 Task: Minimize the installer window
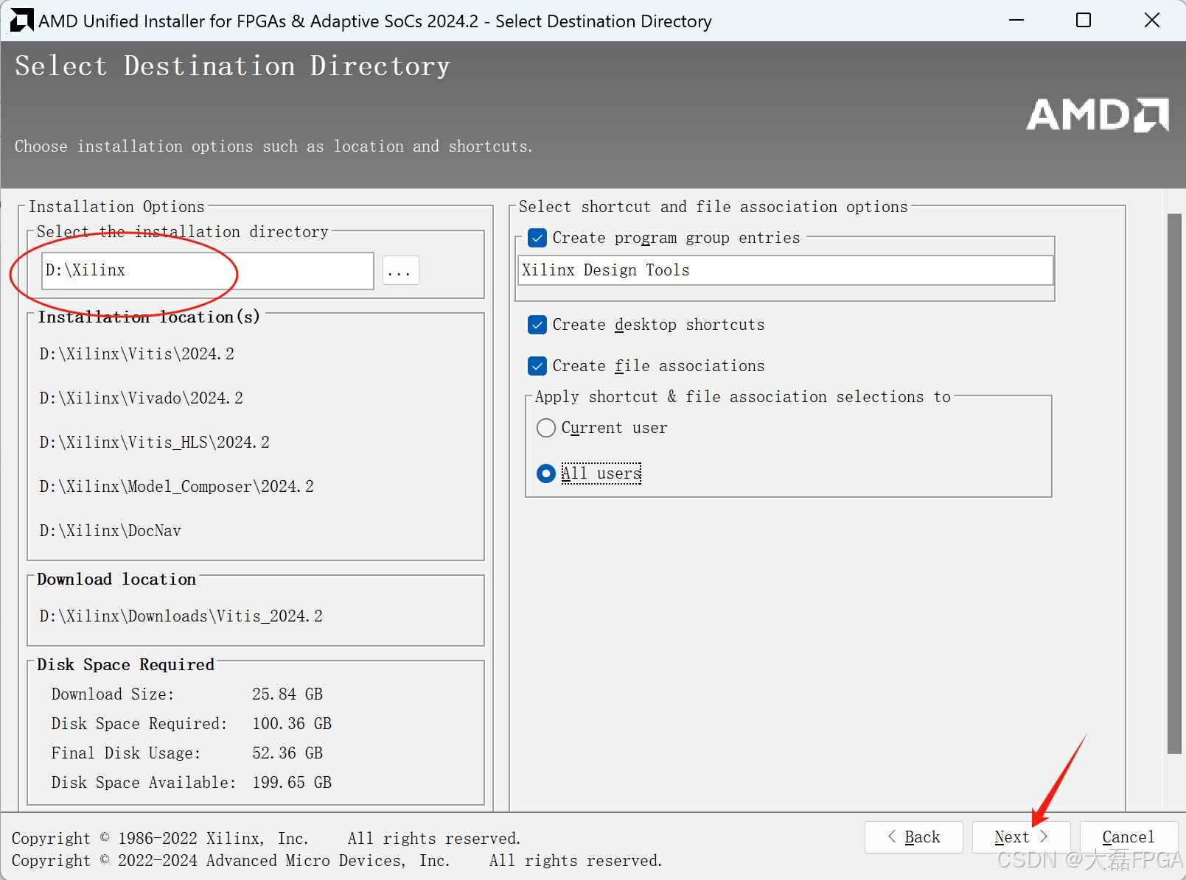coord(1016,21)
